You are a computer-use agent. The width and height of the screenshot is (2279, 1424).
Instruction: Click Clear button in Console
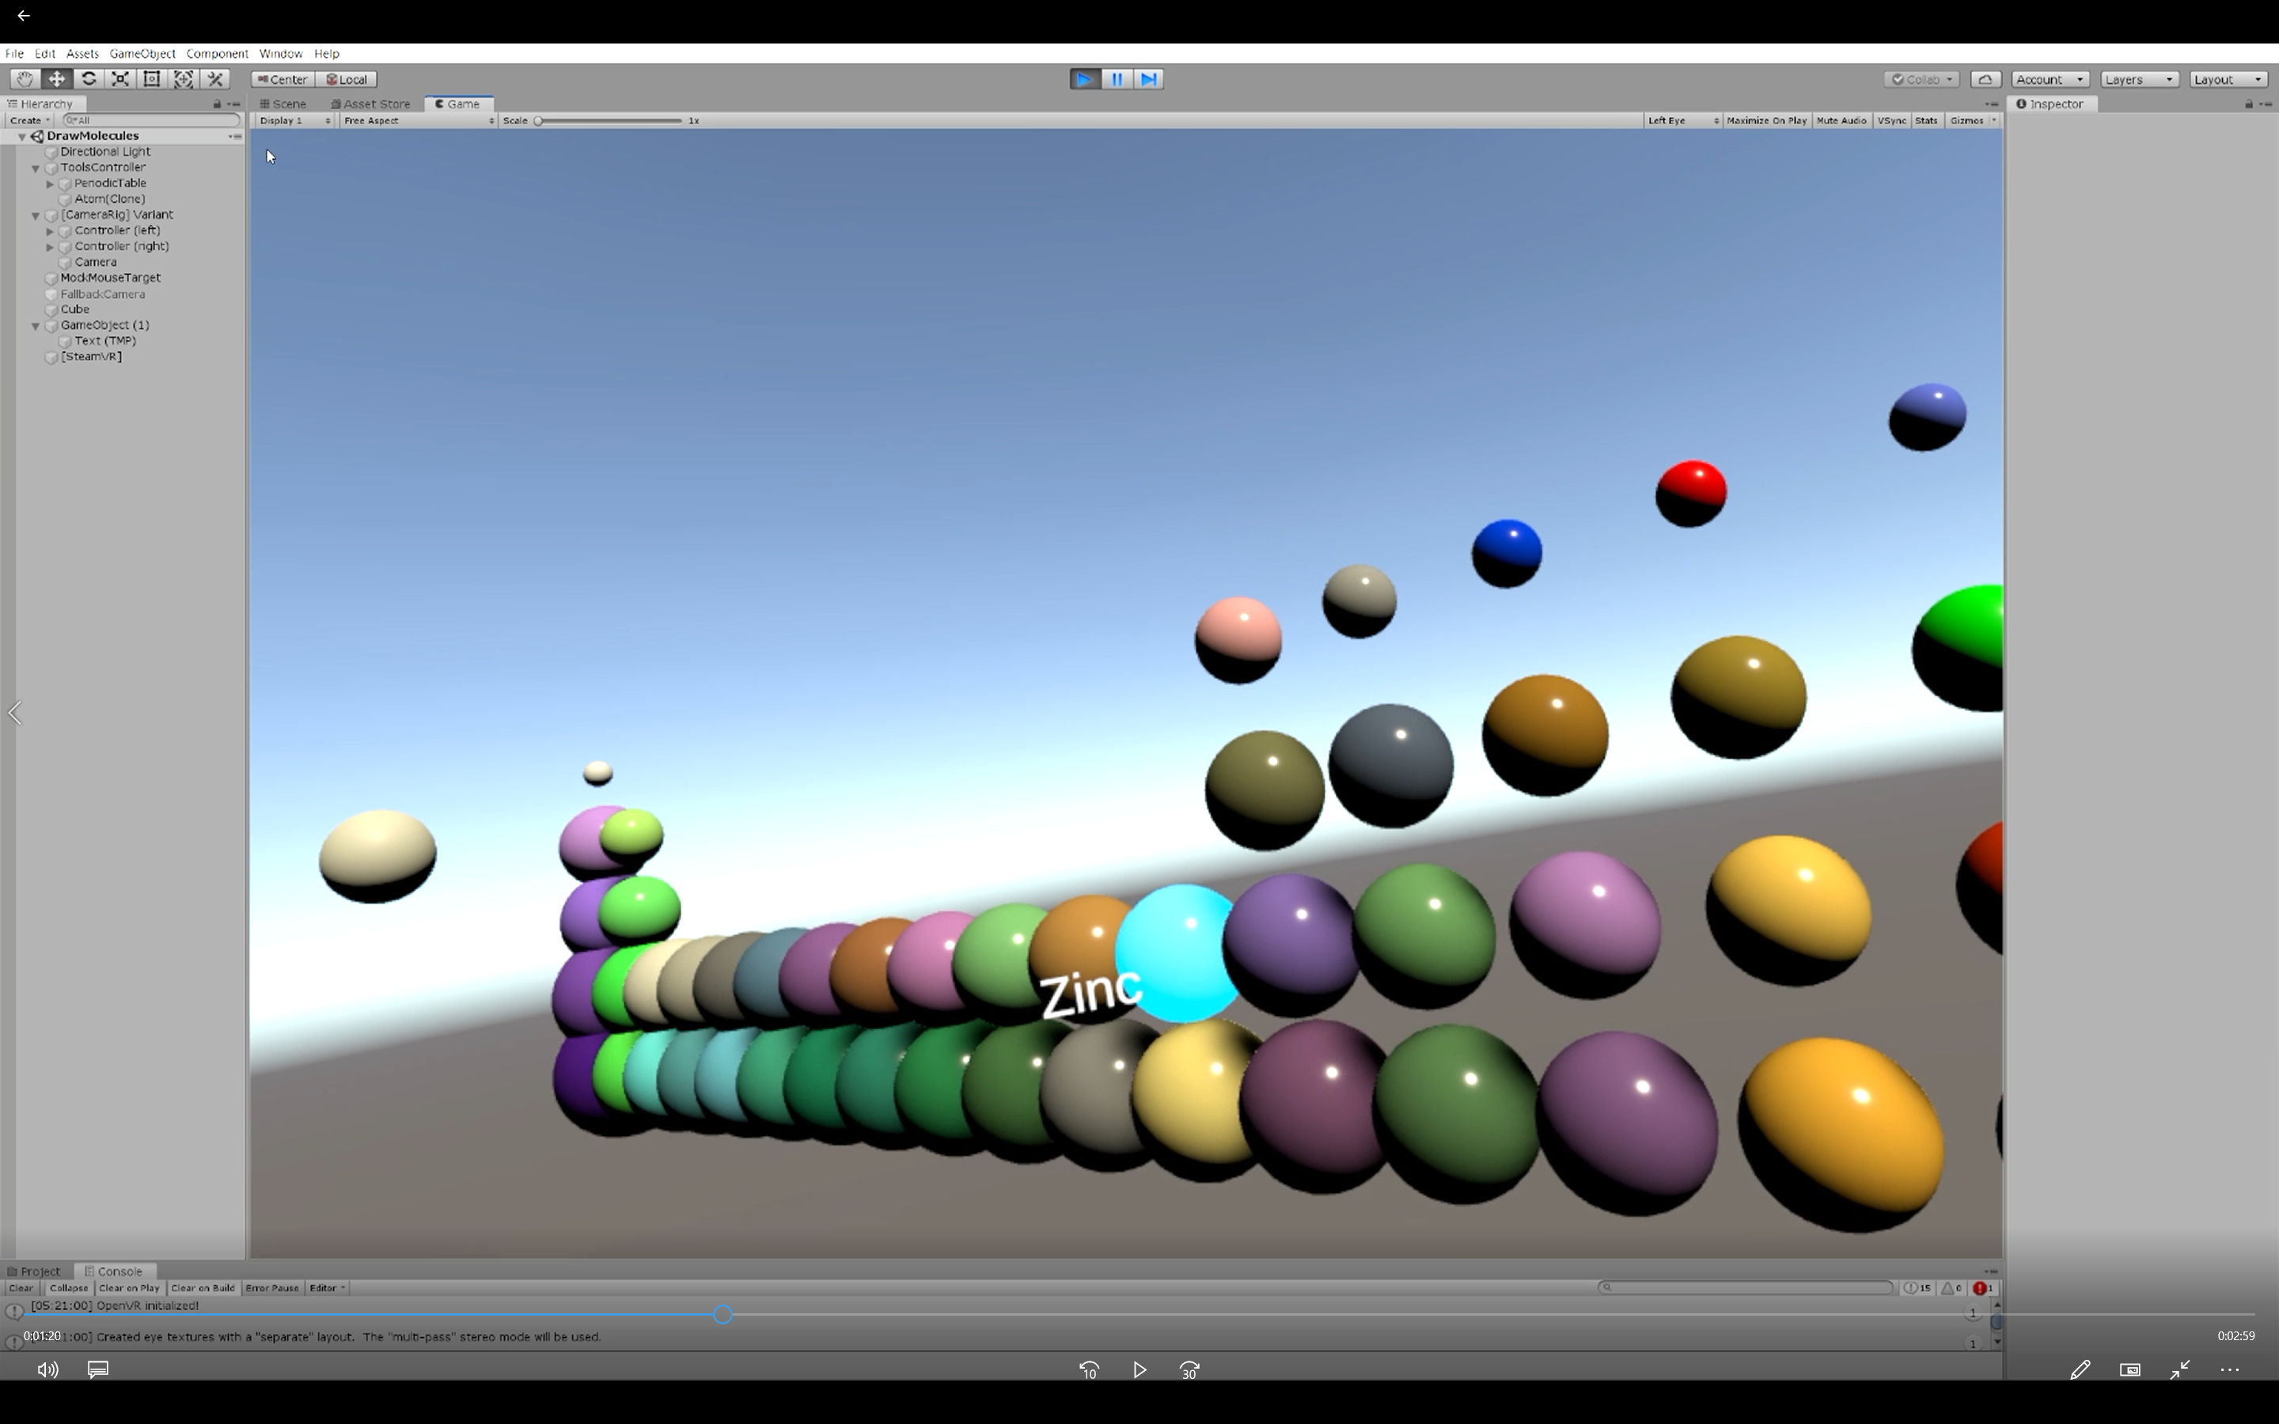21,1287
